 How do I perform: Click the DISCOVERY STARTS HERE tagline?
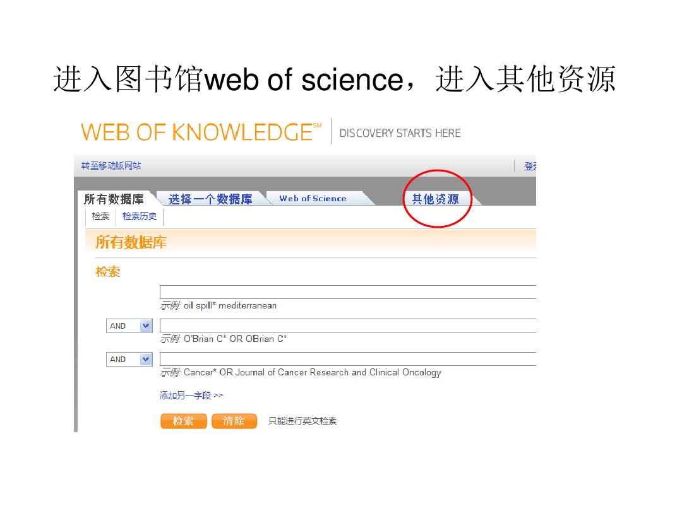point(400,133)
